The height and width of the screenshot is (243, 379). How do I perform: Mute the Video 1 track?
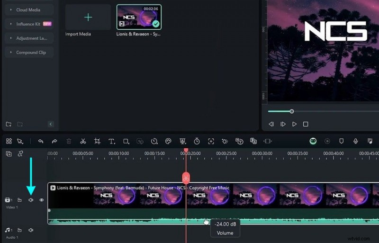(x=31, y=200)
